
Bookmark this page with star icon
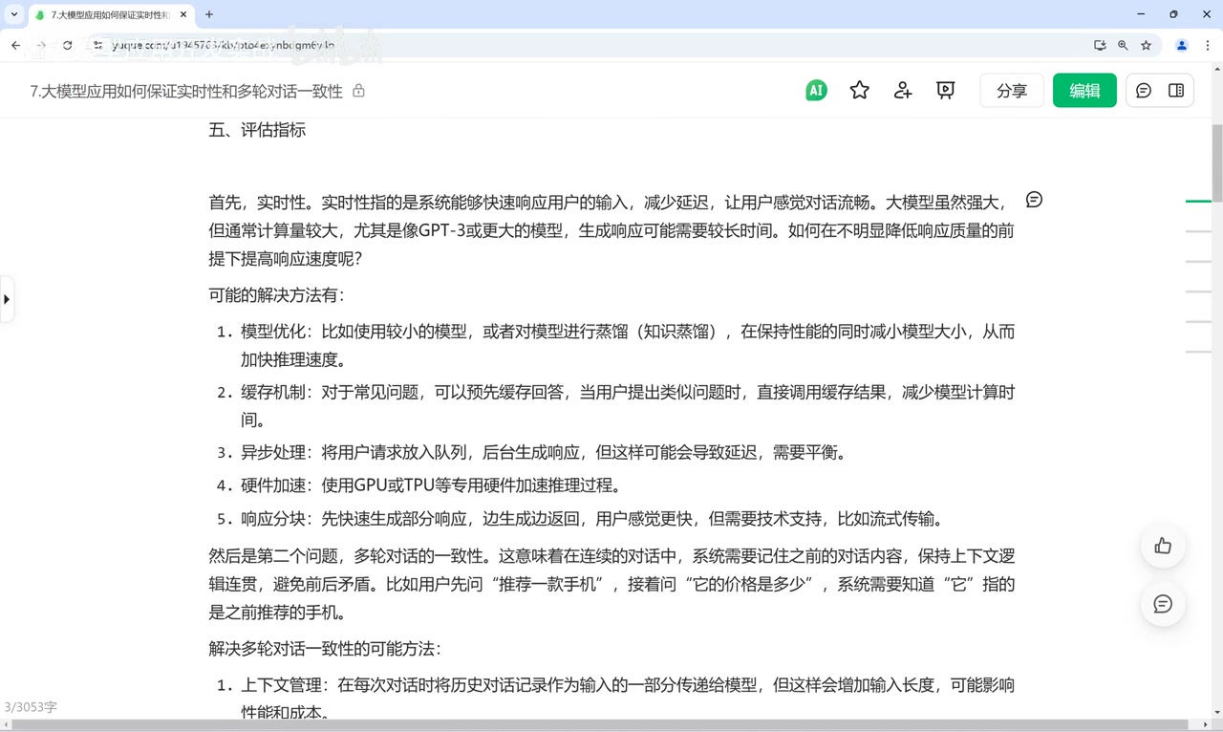coord(1146,45)
